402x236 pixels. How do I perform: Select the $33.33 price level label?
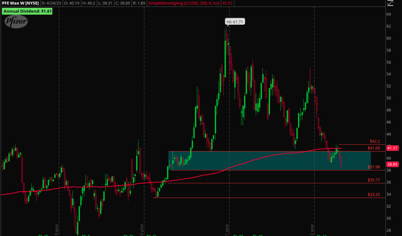pos(375,194)
